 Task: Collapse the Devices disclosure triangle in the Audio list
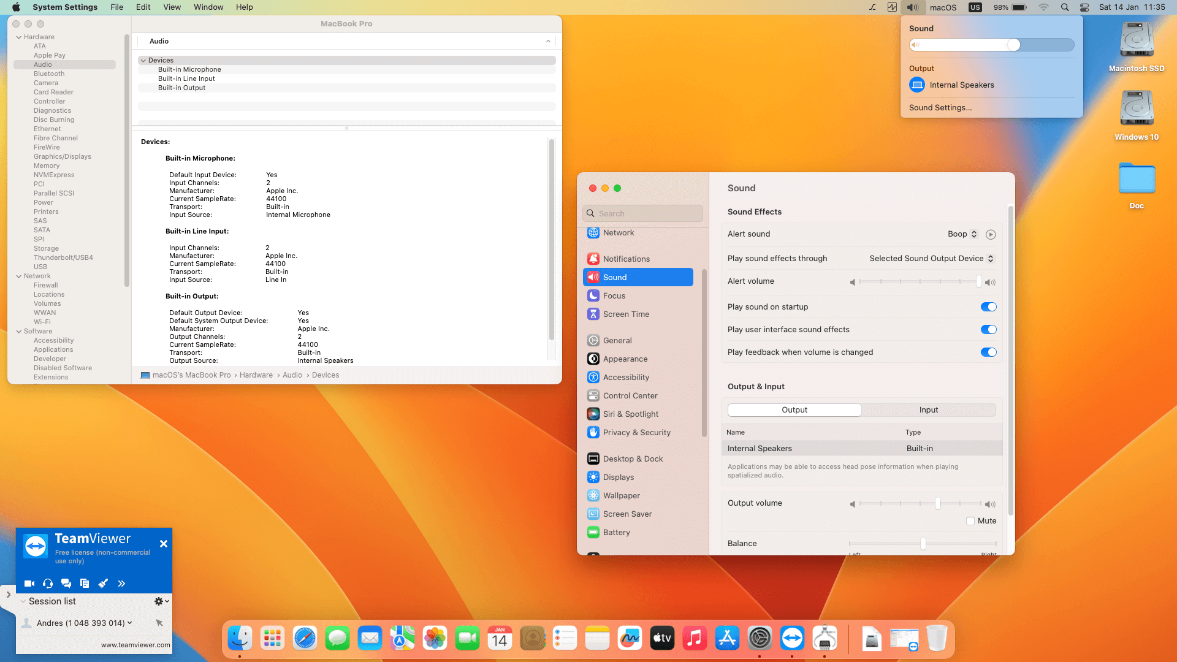(143, 61)
